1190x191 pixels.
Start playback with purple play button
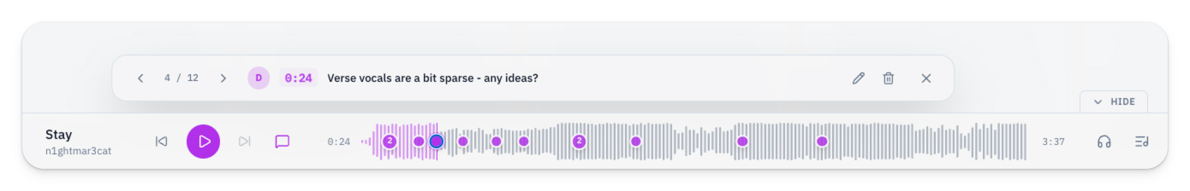(x=203, y=141)
